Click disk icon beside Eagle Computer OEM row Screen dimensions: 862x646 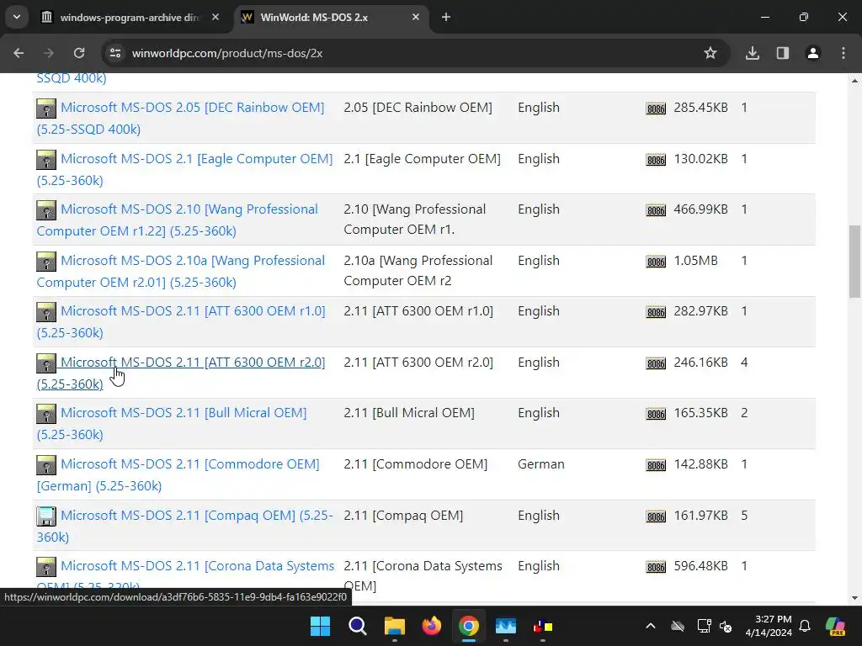pyautogui.click(x=46, y=160)
